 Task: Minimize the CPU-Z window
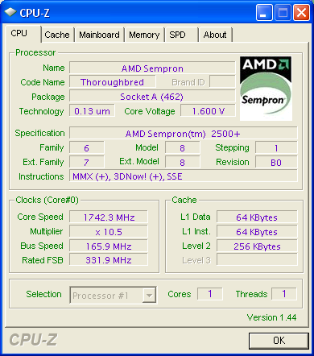tap(264, 13)
